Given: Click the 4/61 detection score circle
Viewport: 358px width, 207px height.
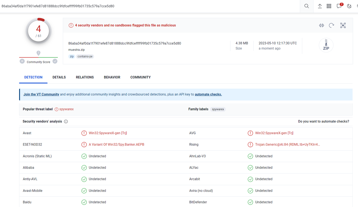Looking at the screenshot, I should (x=38, y=31).
